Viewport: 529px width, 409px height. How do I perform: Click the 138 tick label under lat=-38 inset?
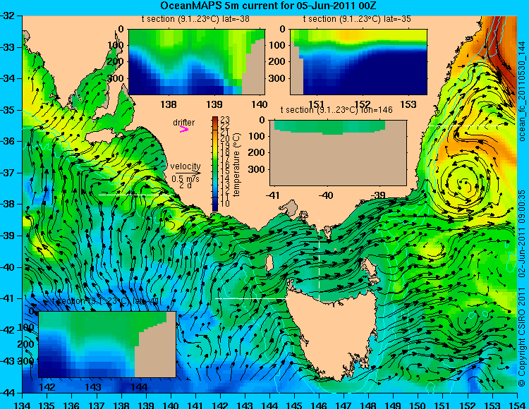click(x=169, y=104)
